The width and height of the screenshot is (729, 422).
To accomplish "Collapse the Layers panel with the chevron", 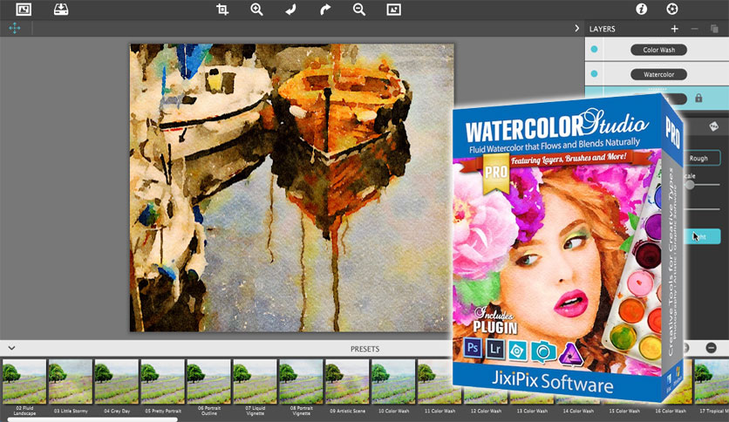I will (x=577, y=29).
